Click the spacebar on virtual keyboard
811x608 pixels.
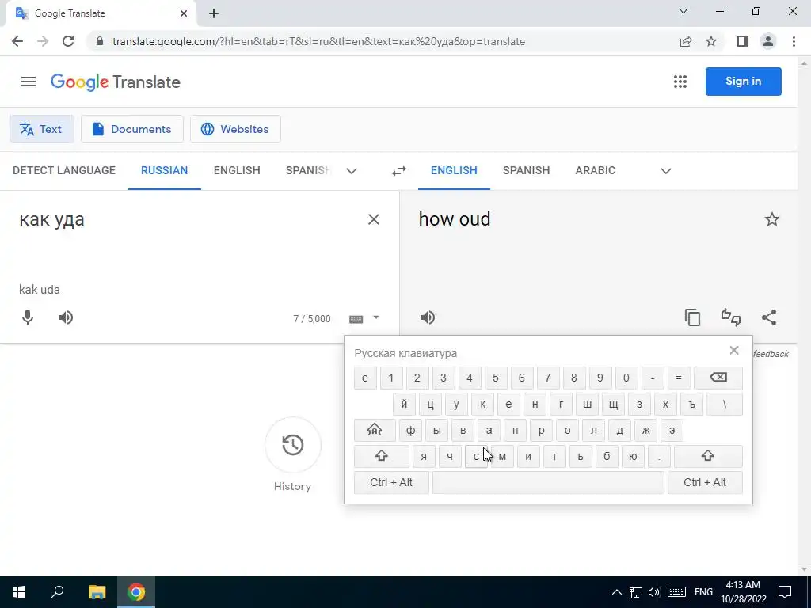tap(548, 482)
